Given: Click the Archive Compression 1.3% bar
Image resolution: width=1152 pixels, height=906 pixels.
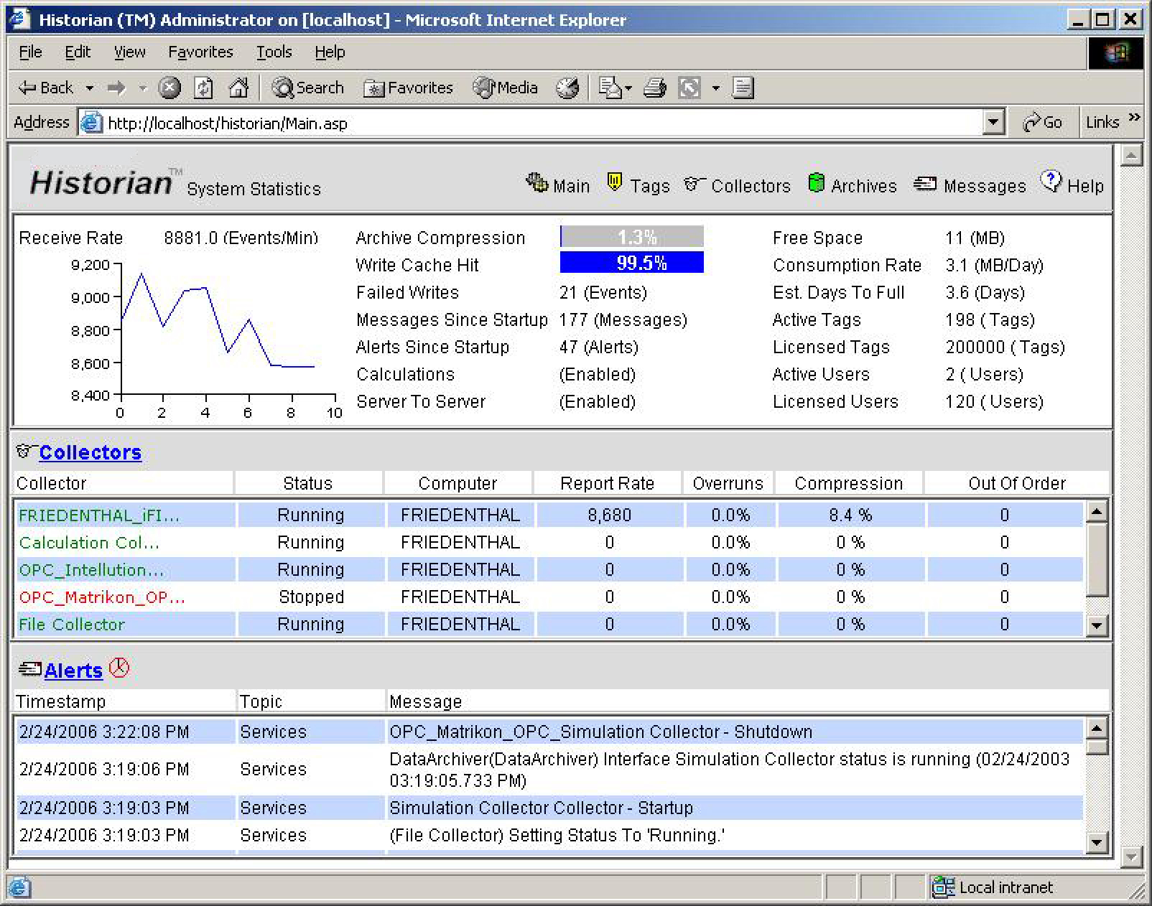Looking at the screenshot, I should point(631,237).
